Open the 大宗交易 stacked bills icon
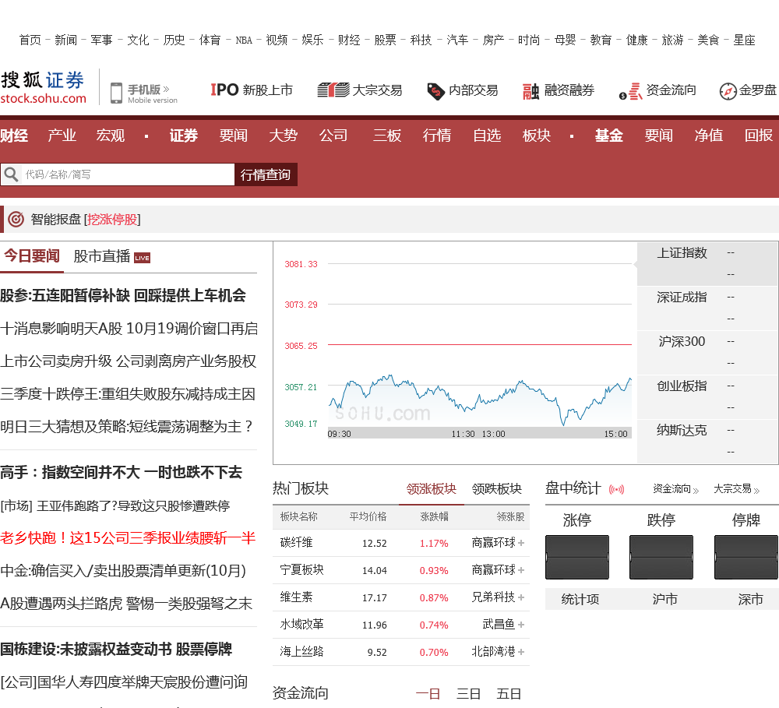Viewport: 779px width, 708px height. click(333, 90)
